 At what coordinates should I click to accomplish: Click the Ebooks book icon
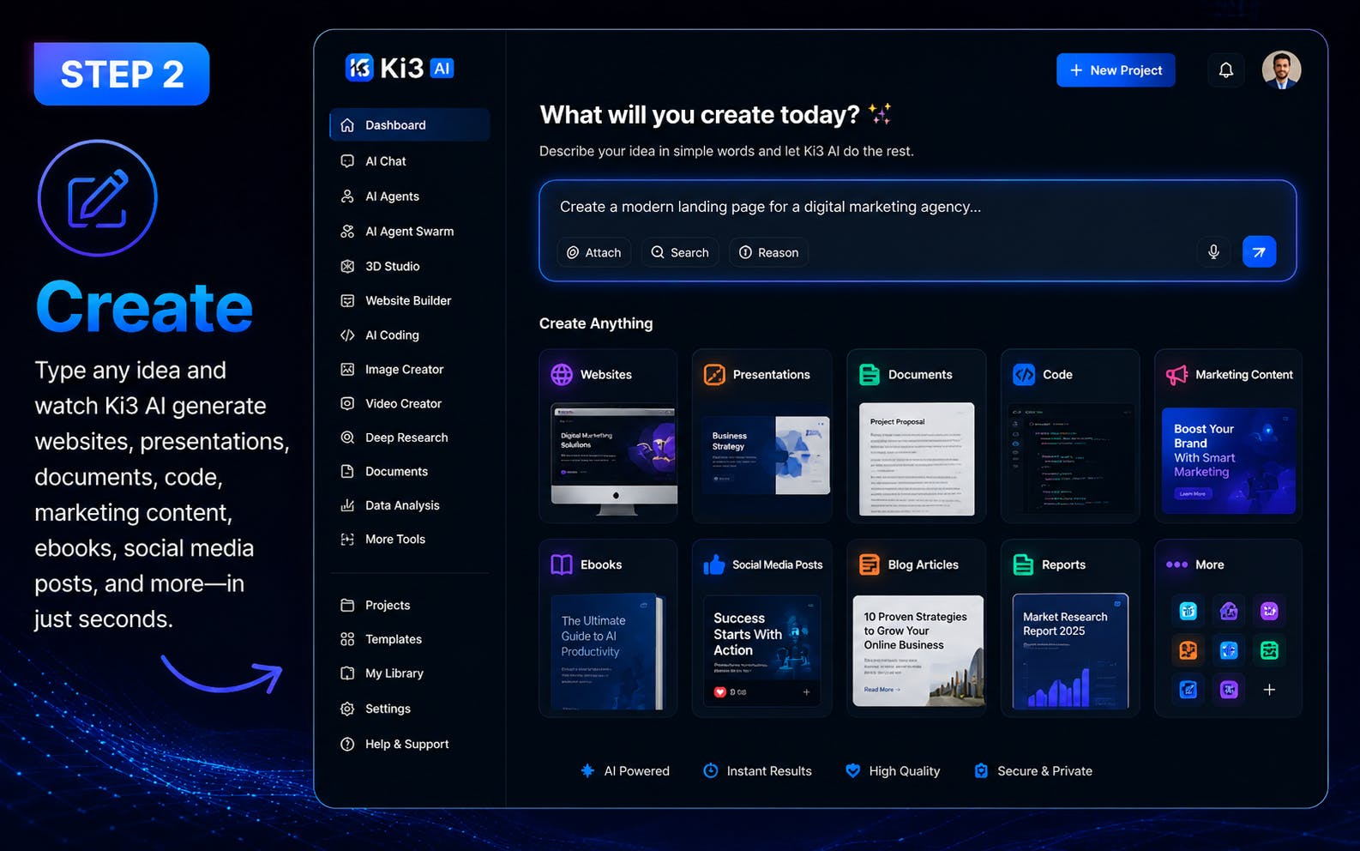coord(562,564)
